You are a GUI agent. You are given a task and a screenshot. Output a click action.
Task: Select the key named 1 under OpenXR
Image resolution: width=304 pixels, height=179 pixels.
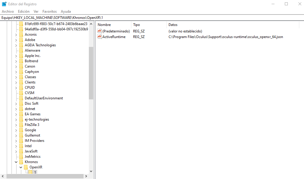tap(35, 172)
